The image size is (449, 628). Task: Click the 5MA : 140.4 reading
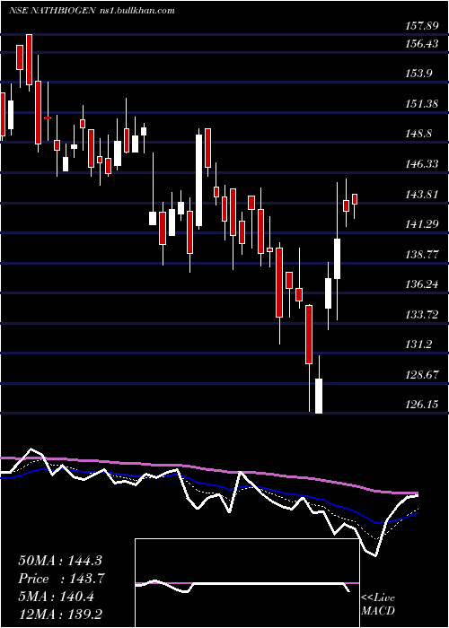click(x=56, y=597)
